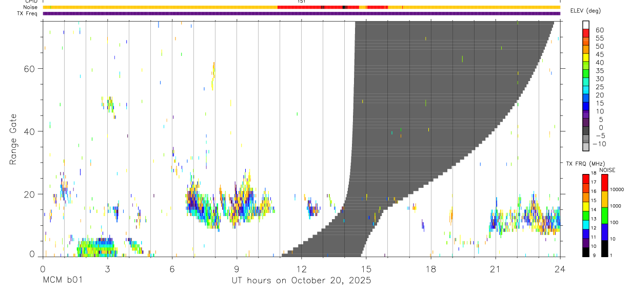Click the '−10' label on elevation scale
The height and width of the screenshot is (291, 630).
(x=599, y=144)
